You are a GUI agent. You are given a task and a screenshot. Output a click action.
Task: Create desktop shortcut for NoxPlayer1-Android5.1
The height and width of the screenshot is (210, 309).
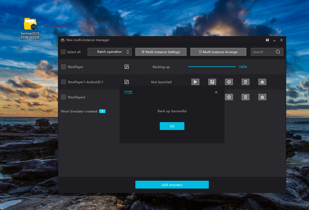[x=212, y=82]
